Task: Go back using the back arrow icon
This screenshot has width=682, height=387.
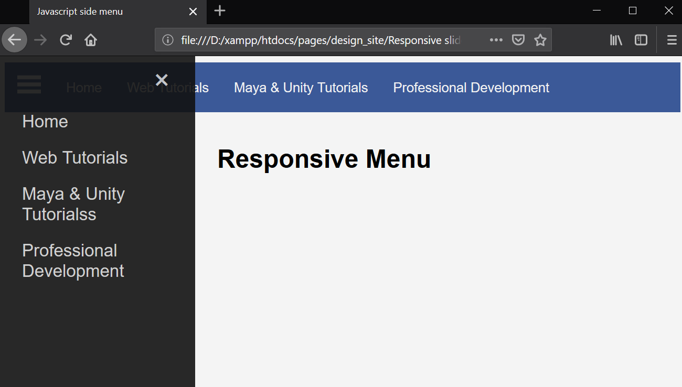Action: coord(14,39)
